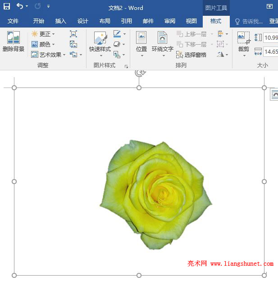The image size is (278, 286).
Task: Switch to the 布局 tab
Action: tap(105, 21)
